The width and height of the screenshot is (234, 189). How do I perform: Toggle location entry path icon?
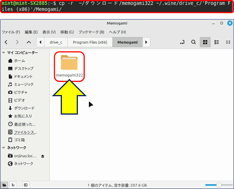click(182, 42)
